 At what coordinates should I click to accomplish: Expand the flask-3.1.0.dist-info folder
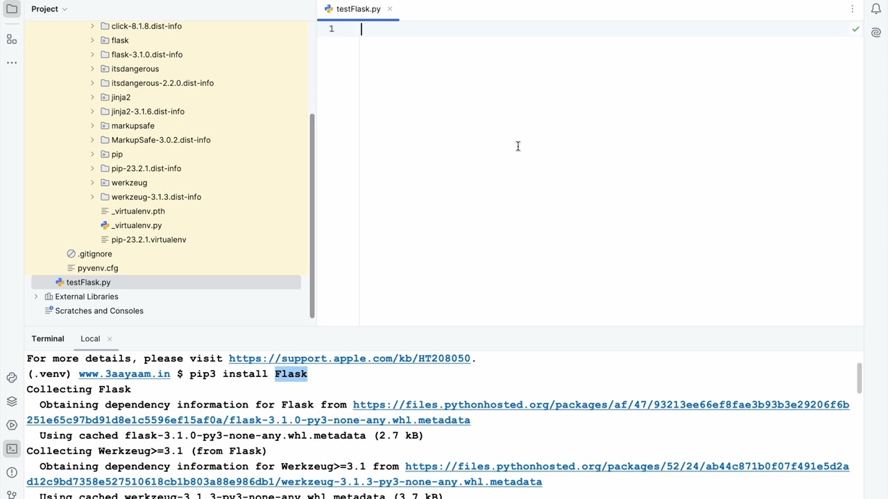click(92, 55)
